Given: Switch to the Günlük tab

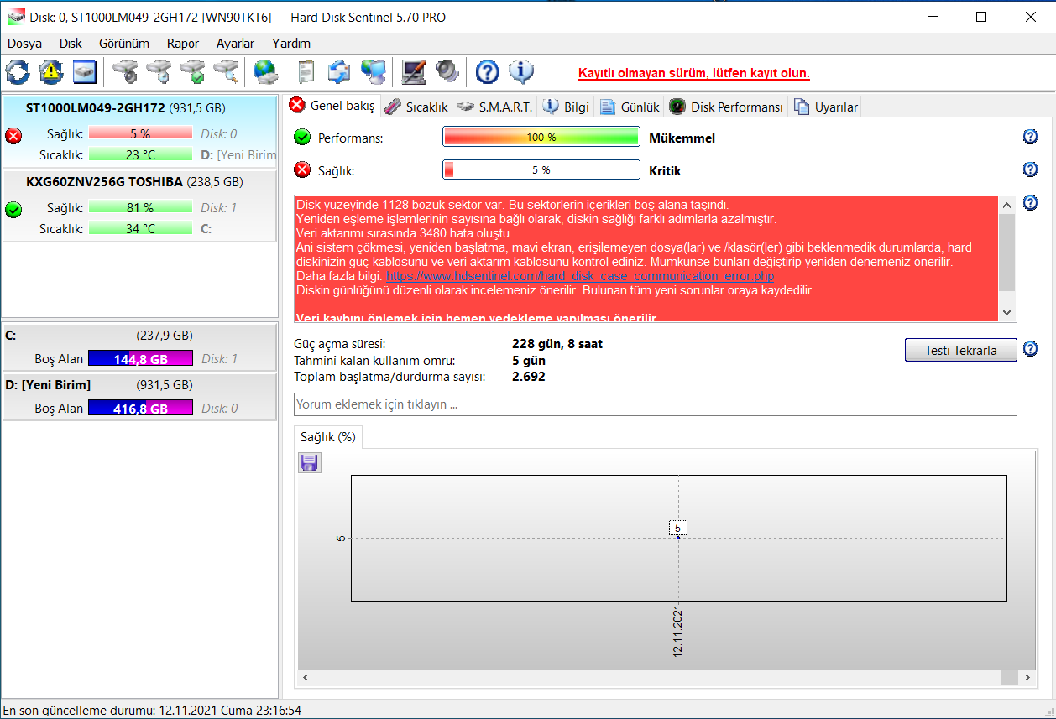Looking at the screenshot, I should pos(630,107).
